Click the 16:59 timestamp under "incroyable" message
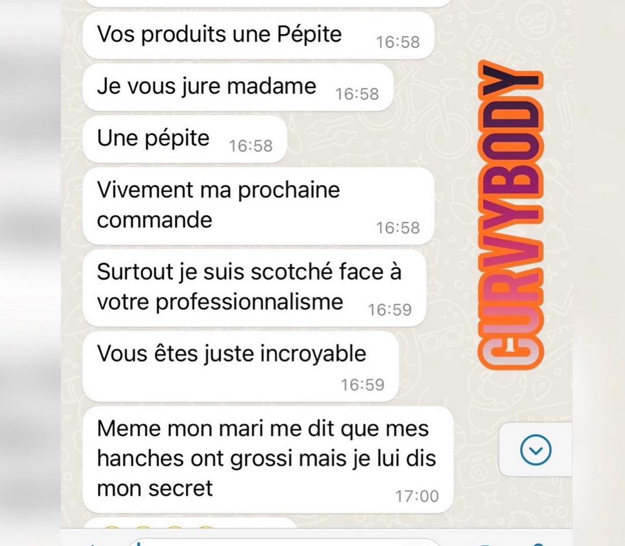Image resolution: width=625 pixels, height=546 pixels. click(362, 385)
